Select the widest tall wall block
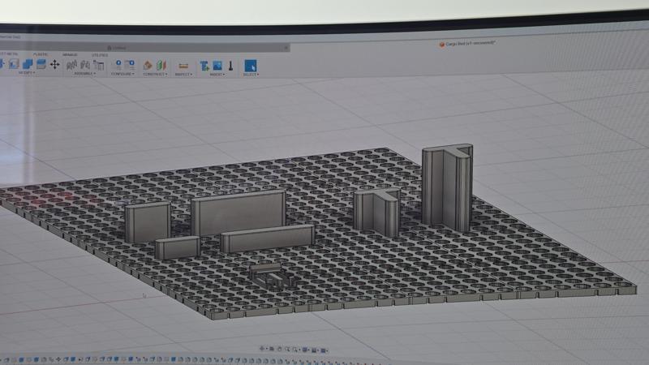649x365 pixels. point(239,213)
